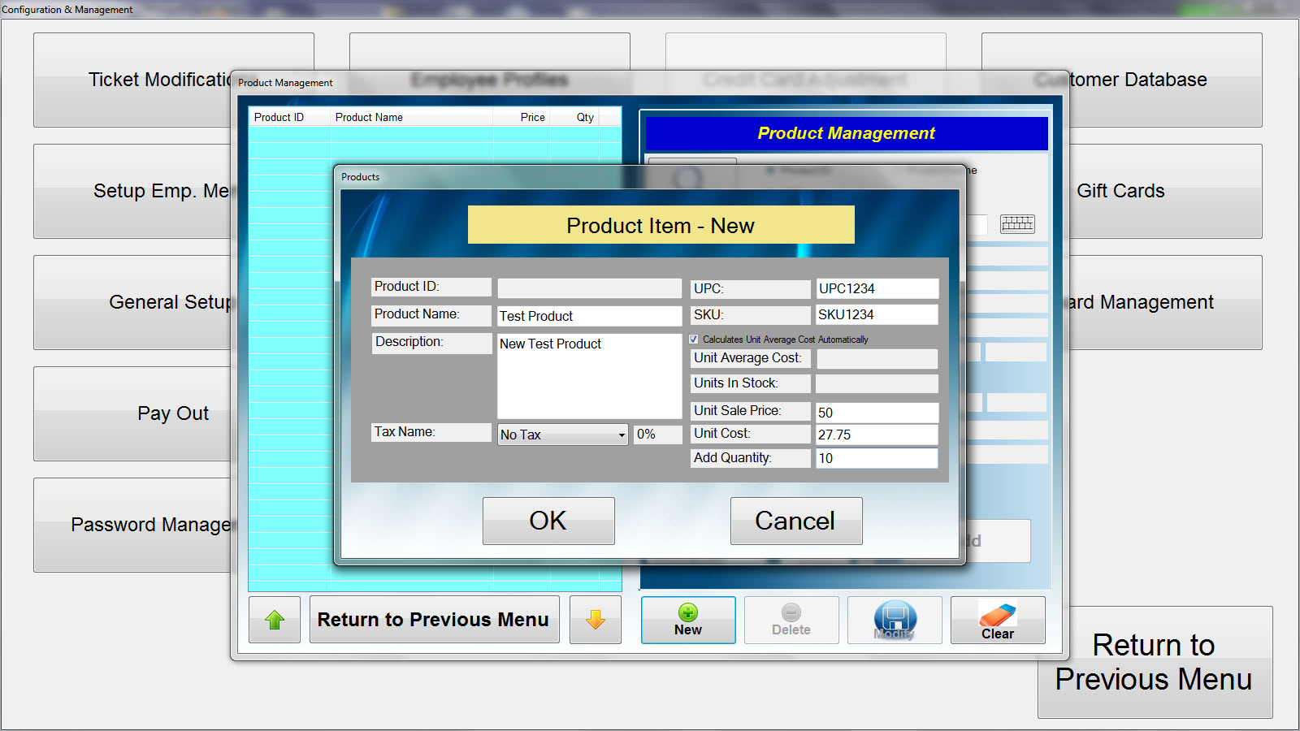Click the Unit Cost field
Image resolution: width=1300 pixels, height=731 pixels.
[x=876, y=435]
